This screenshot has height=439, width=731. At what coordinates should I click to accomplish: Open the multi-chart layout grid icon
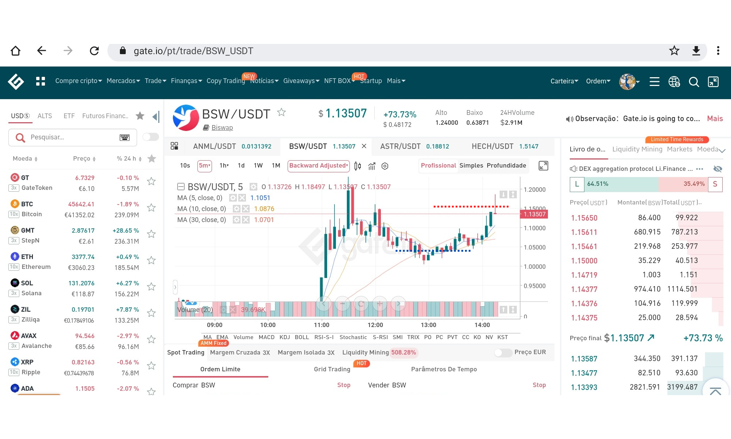174,146
